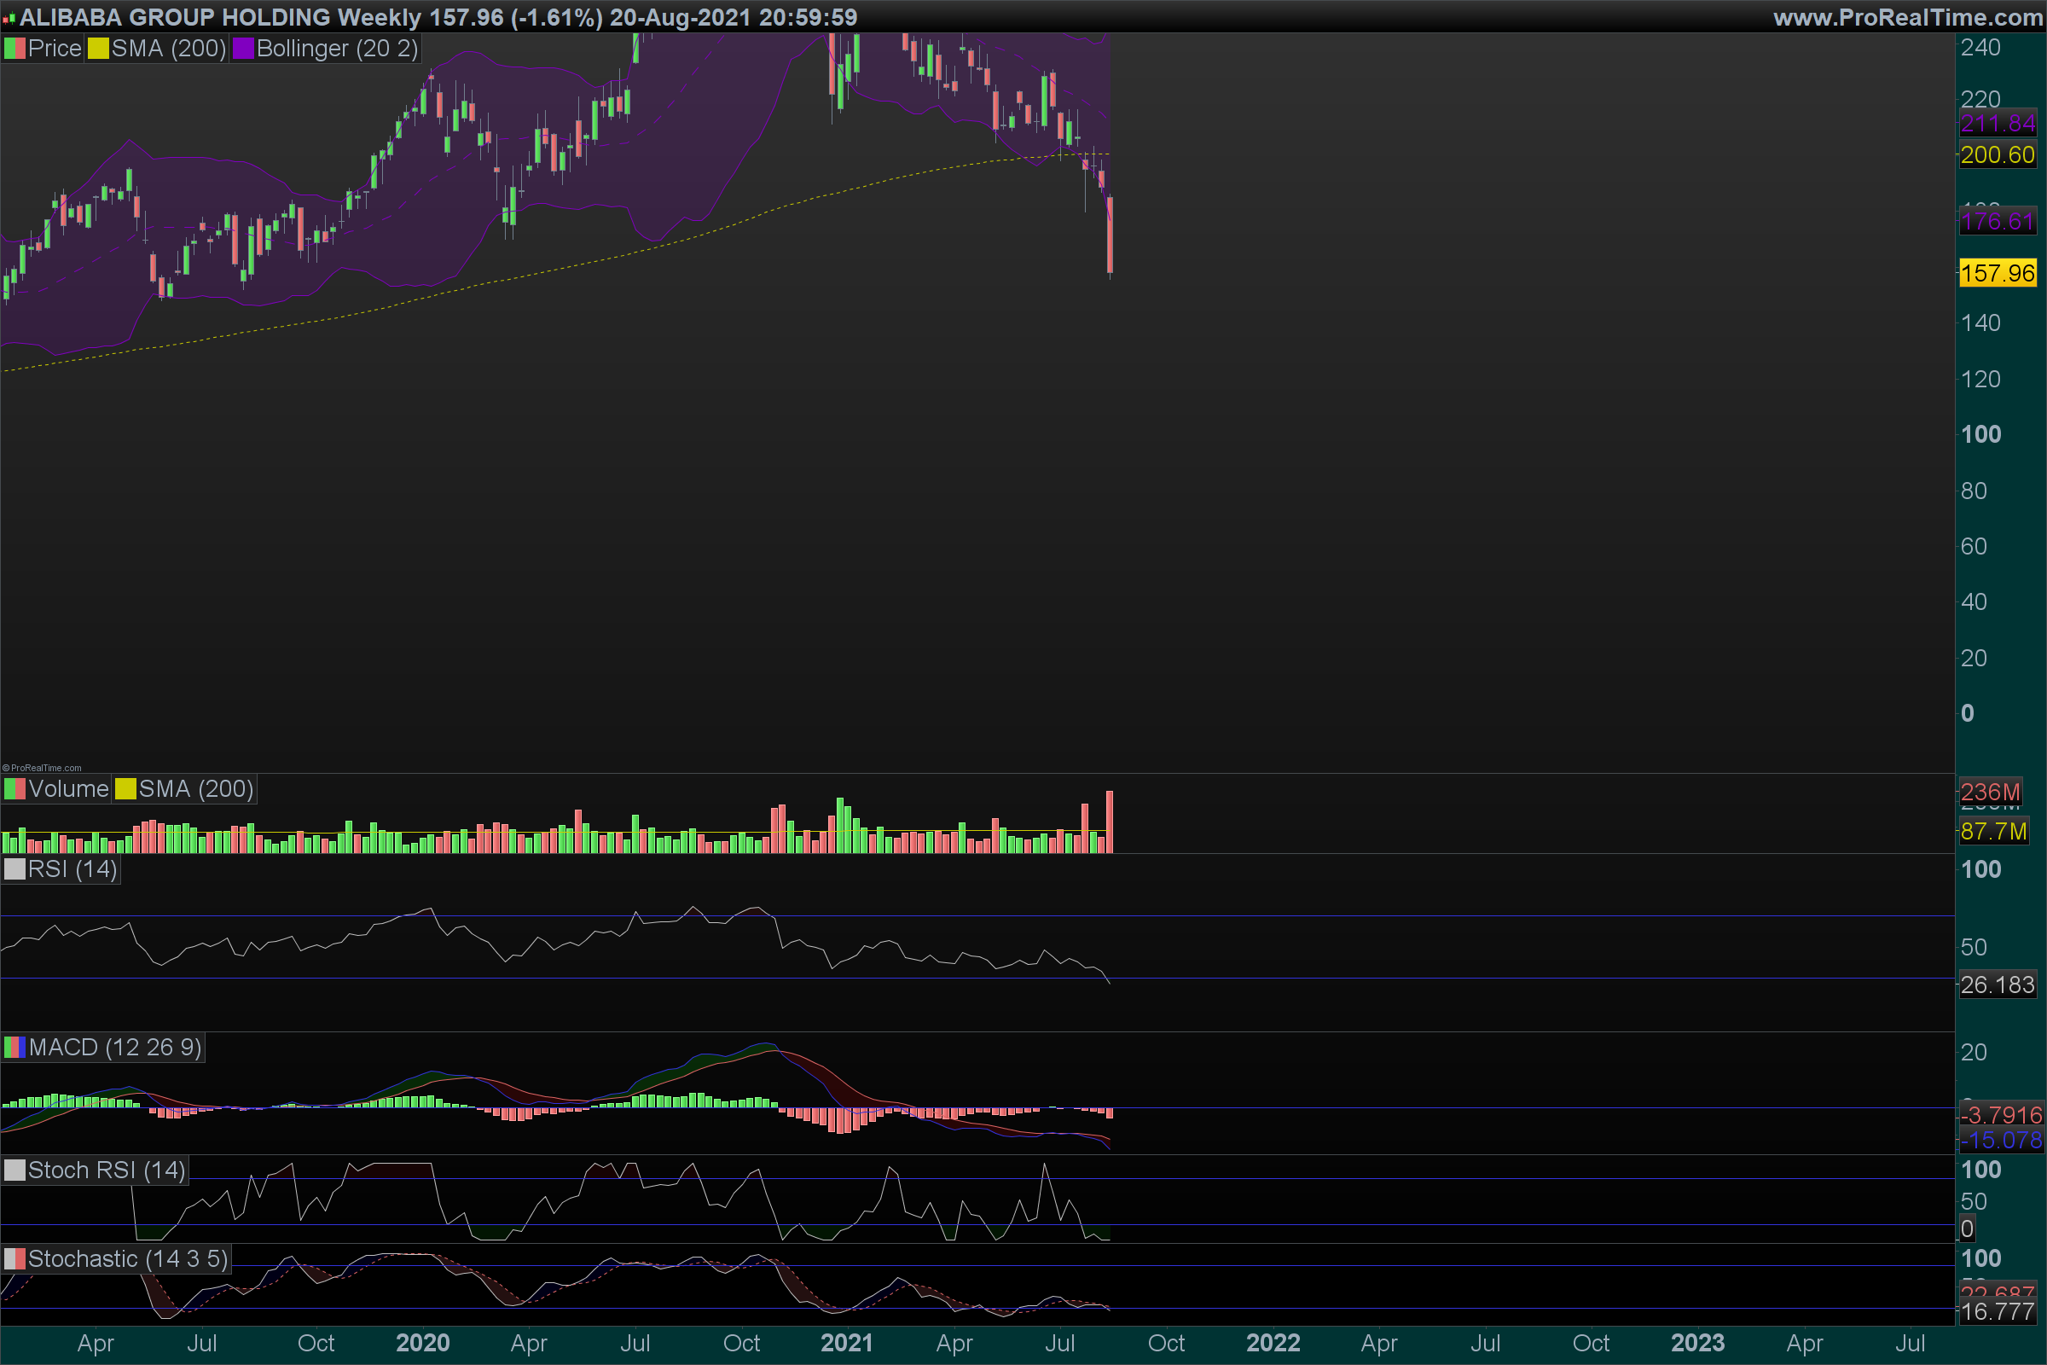The height and width of the screenshot is (1365, 2047).
Task: Click the 236M volume value tag
Action: coord(1990,793)
